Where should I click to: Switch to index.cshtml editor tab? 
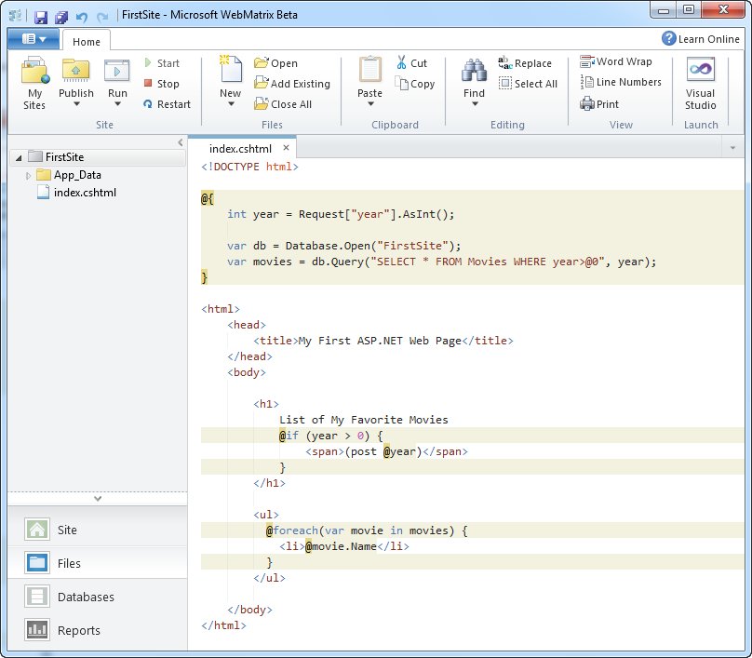(240, 149)
